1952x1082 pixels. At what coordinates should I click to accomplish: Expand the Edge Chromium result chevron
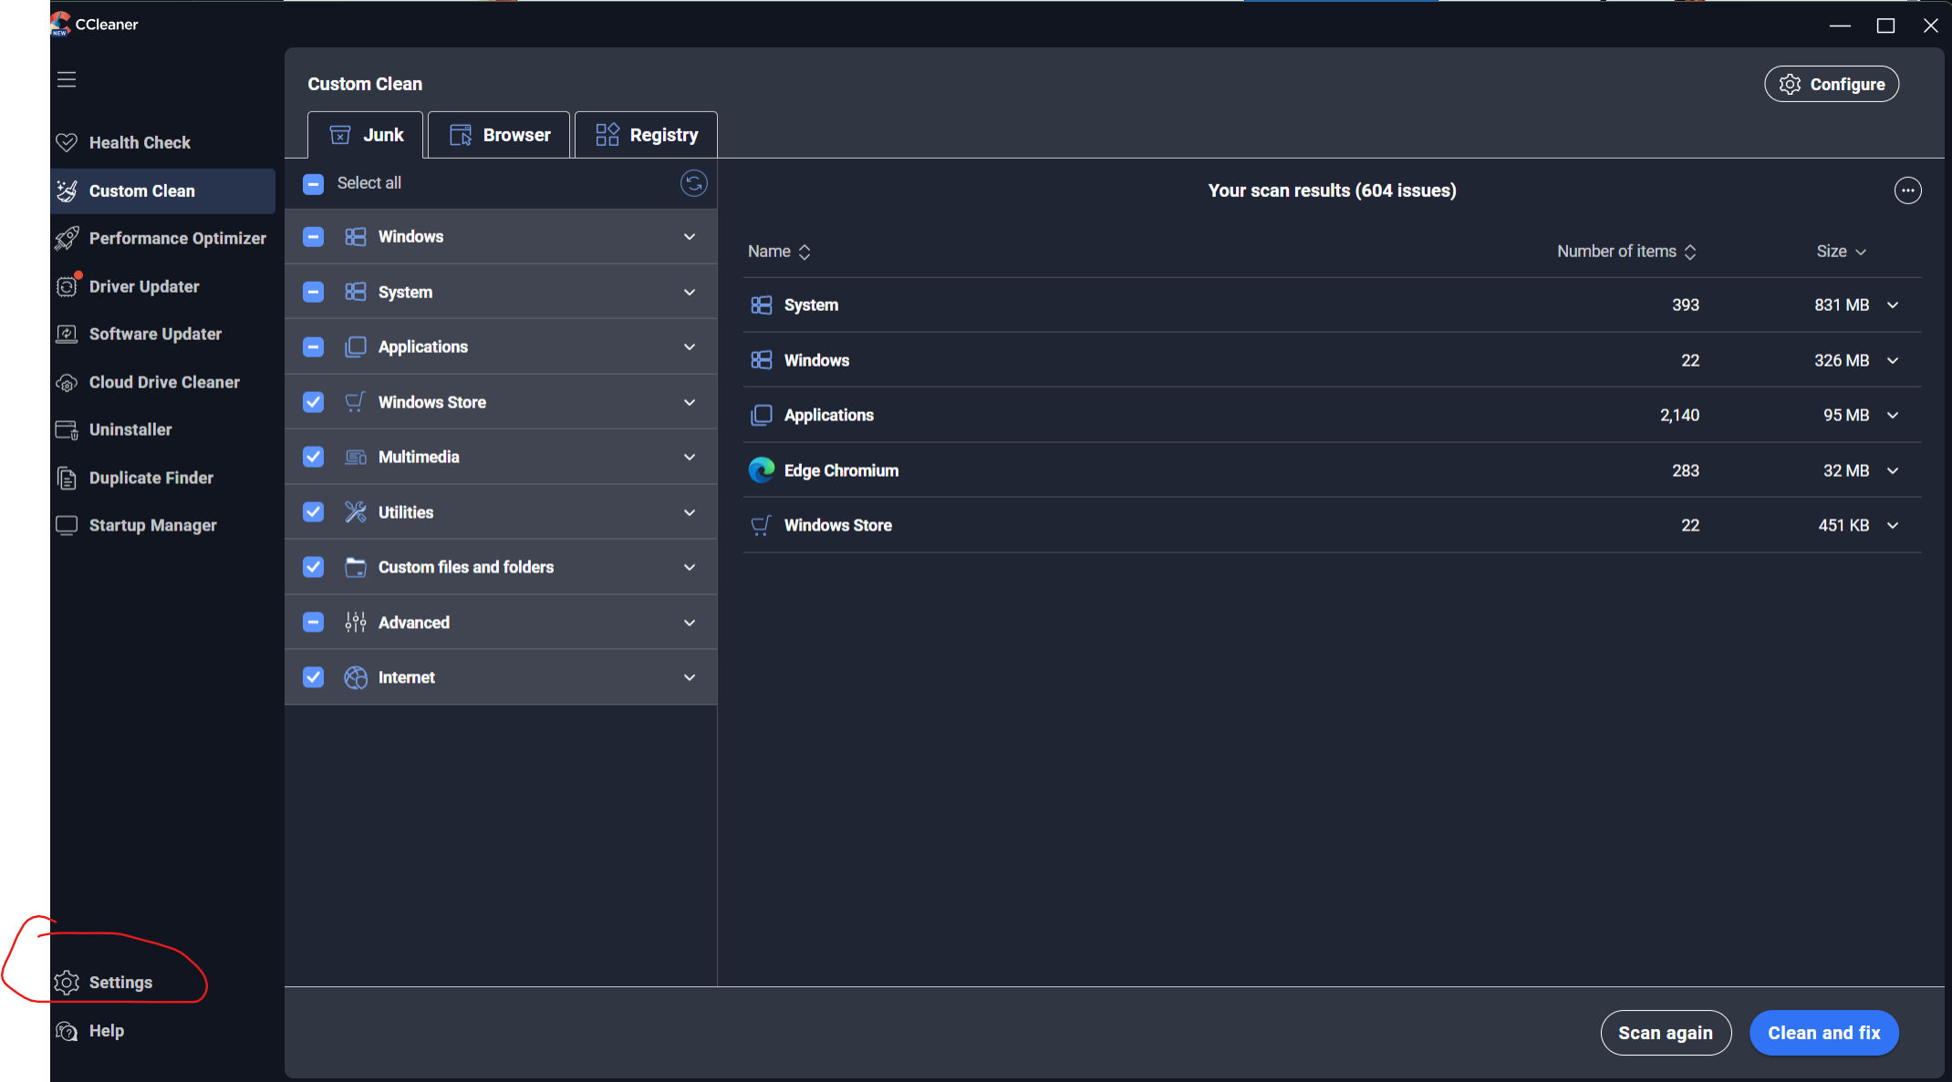coord(1893,470)
